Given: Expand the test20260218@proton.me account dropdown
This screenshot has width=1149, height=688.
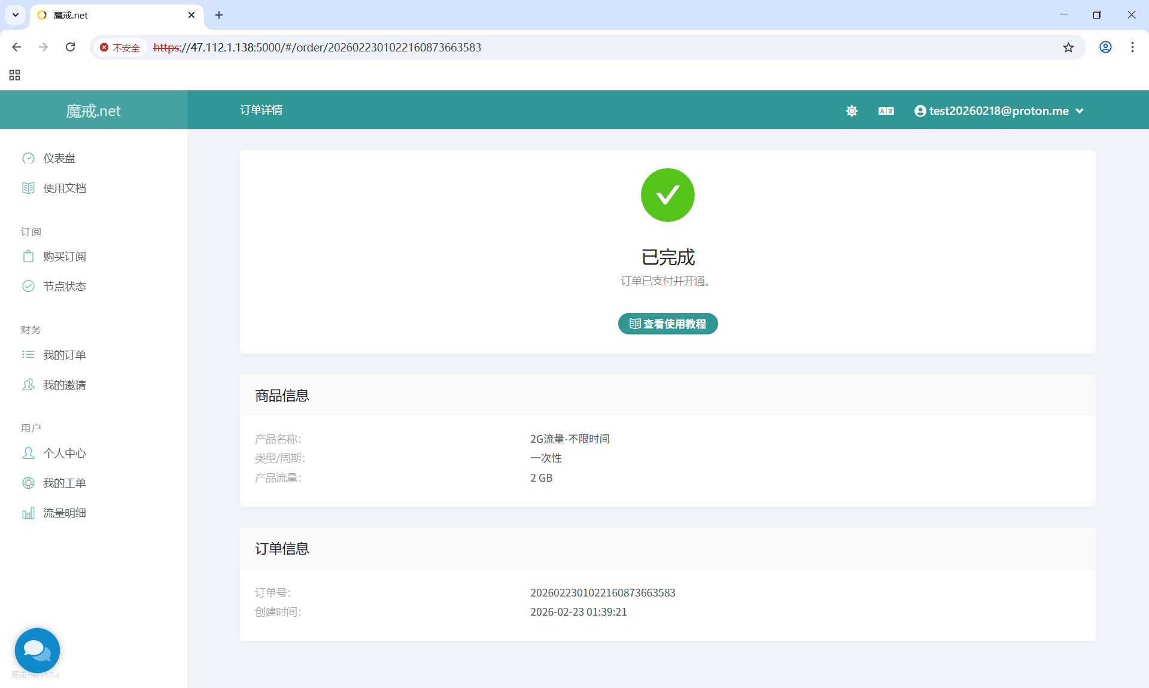Looking at the screenshot, I should [999, 111].
